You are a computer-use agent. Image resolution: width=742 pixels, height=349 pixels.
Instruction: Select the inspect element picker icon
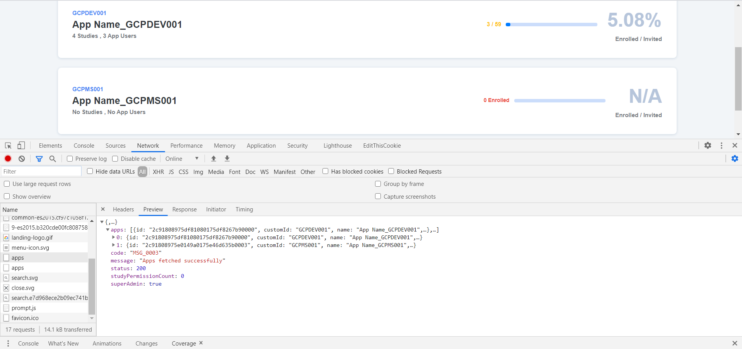pyautogui.click(x=8, y=145)
